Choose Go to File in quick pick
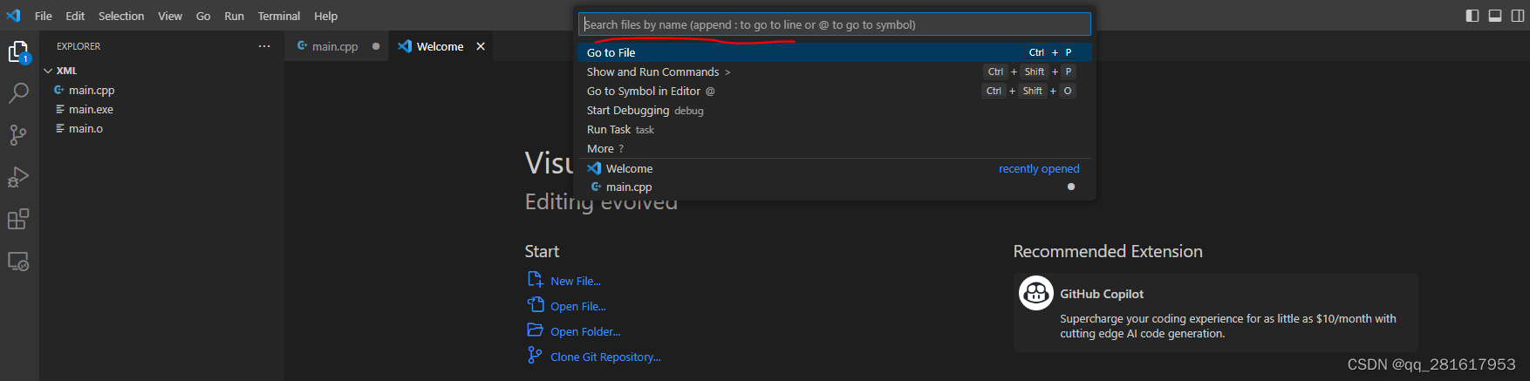 coord(835,52)
